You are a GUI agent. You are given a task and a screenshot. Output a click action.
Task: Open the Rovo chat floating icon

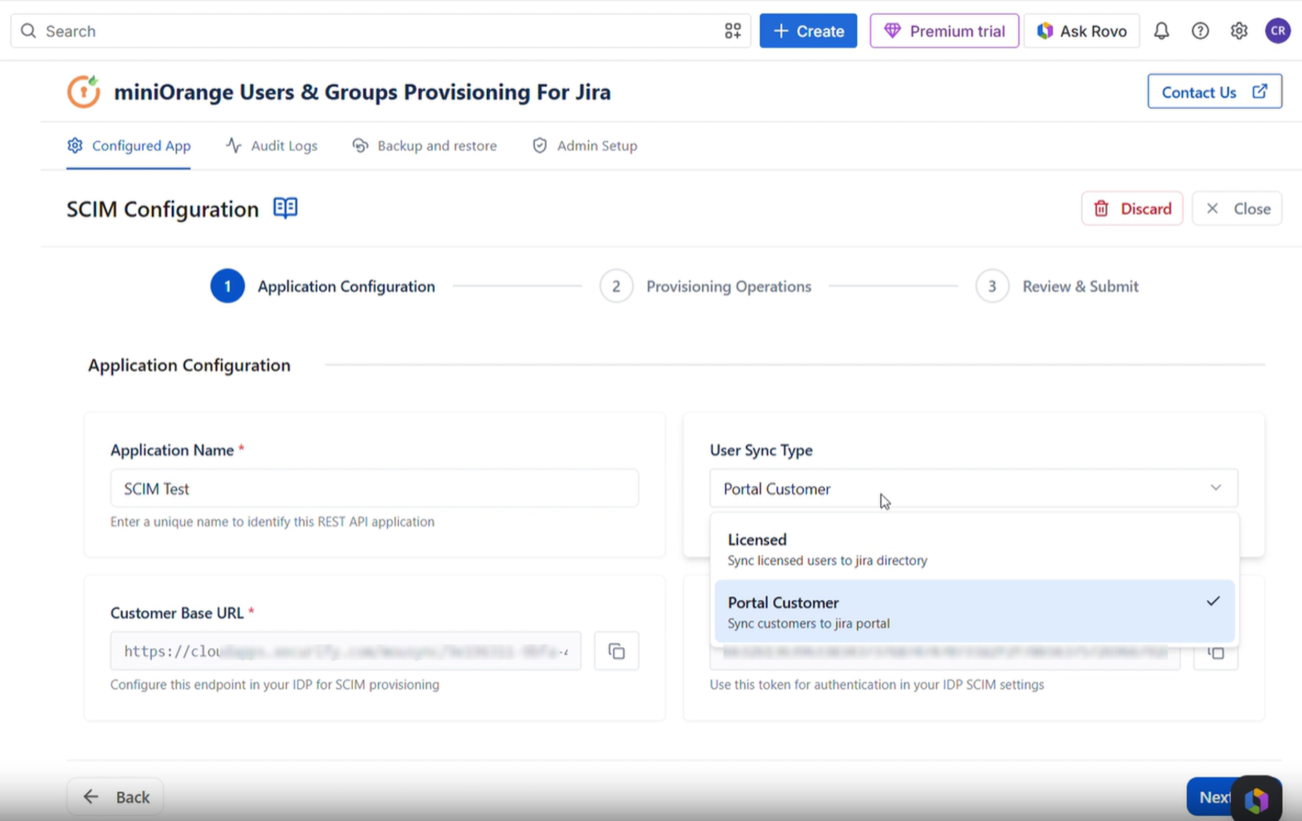pyautogui.click(x=1256, y=800)
